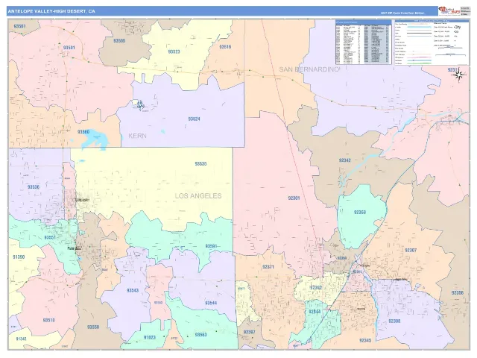Screen dimensions: 477x358
Task: Click ZIP code label 93536
Action: (x=34, y=187)
